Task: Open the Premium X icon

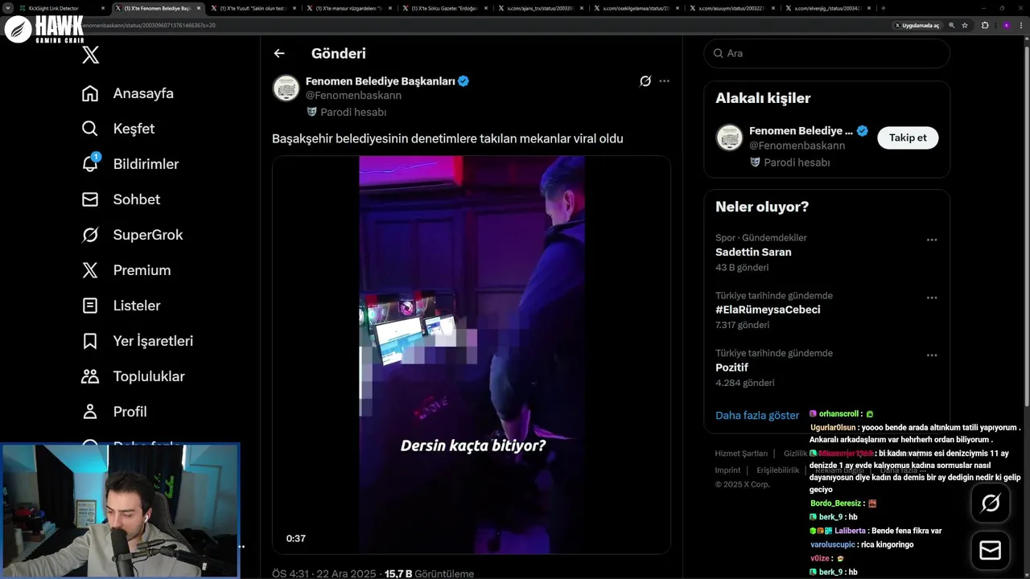Action: coord(90,270)
